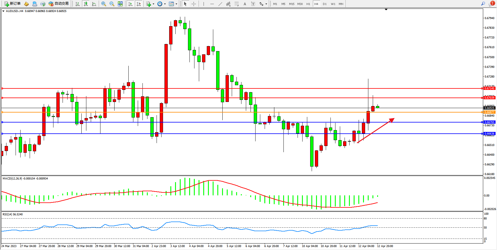Zoom out on the chart
The width and height of the screenshot is (497, 250).
click(x=112, y=4)
